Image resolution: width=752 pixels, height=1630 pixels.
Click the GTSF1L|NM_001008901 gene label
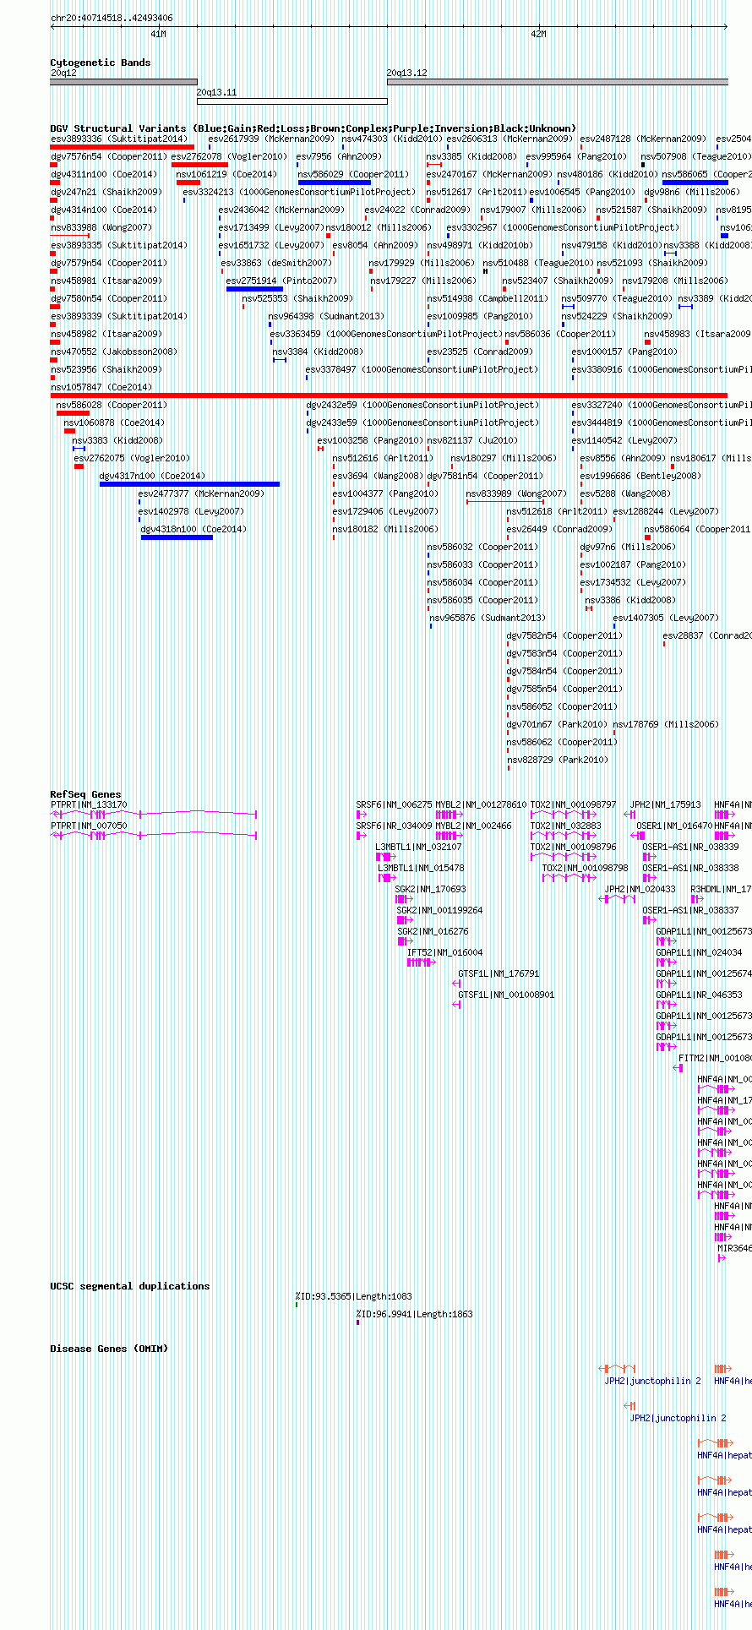pyautogui.click(x=506, y=995)
